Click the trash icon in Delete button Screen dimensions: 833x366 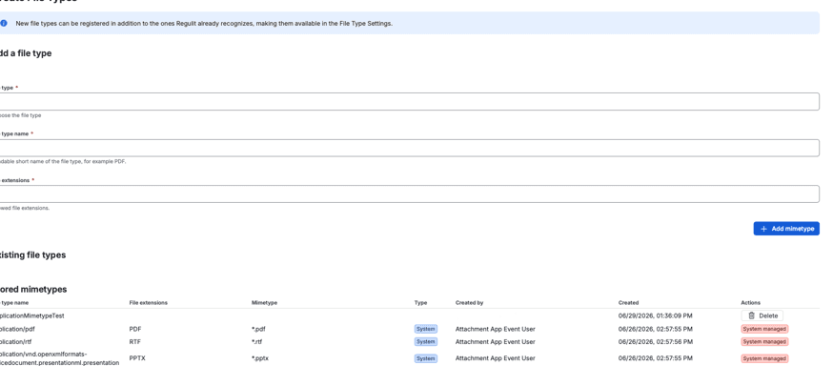pyautogui.click(x=751, y=315)
